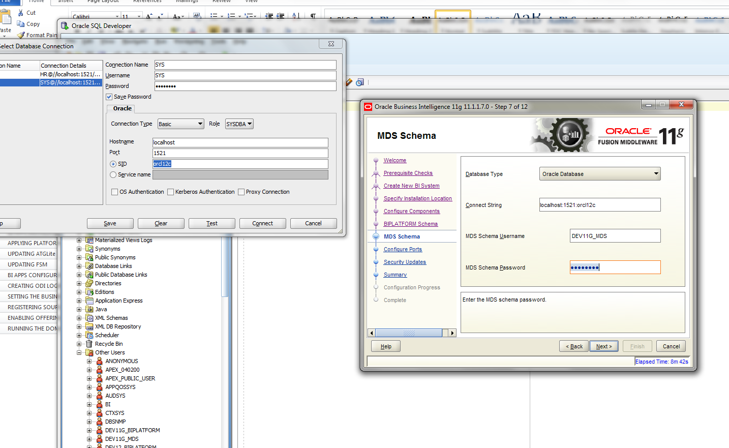Screen dimensions: 729x448
Task: Expand the Scheduler tree node
Action: [79, 335]
